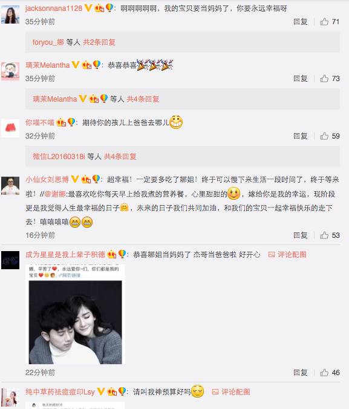Open the foryou_娜 username link
This screenshot has width=349, height=409.
coord(48,42)
